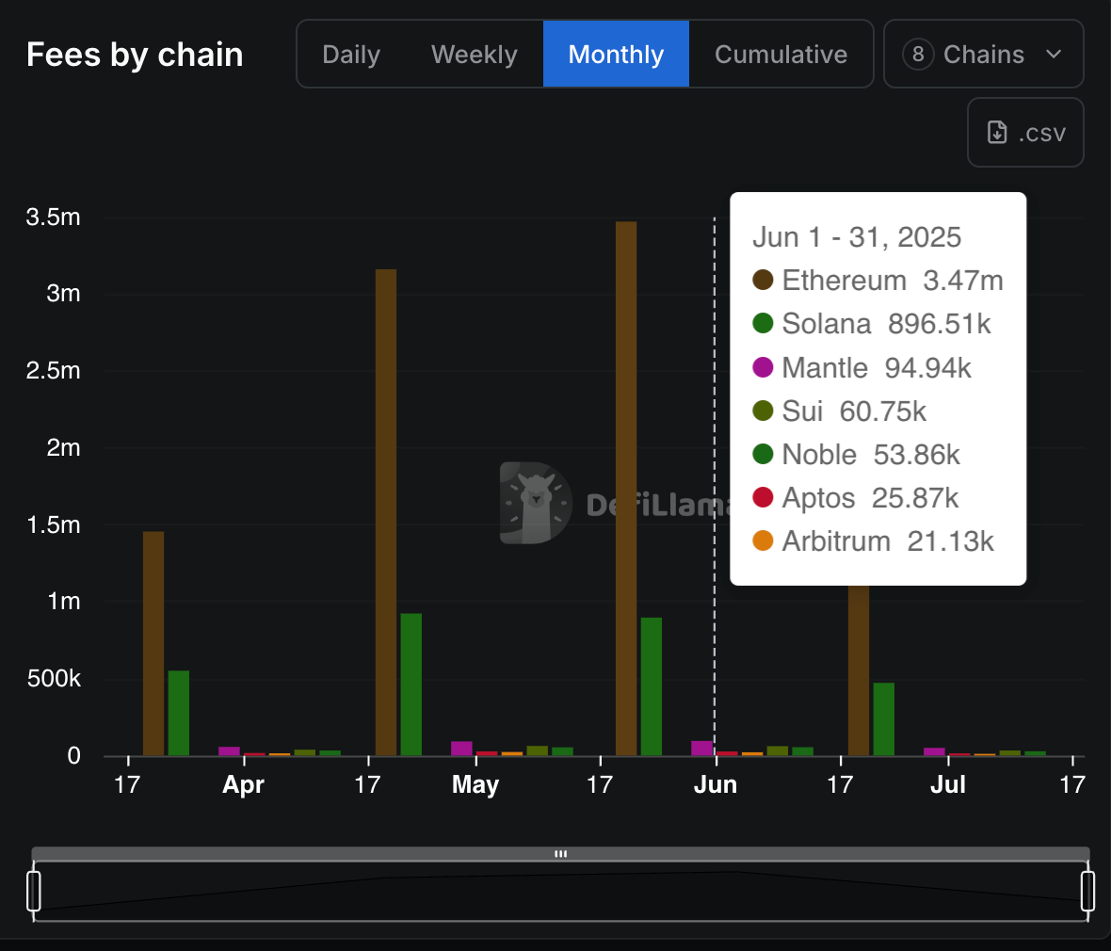This screenshot has height=951, width=1111.
Task: Click the 'Apr' x-axis label
Action: [x=243, y=785]
